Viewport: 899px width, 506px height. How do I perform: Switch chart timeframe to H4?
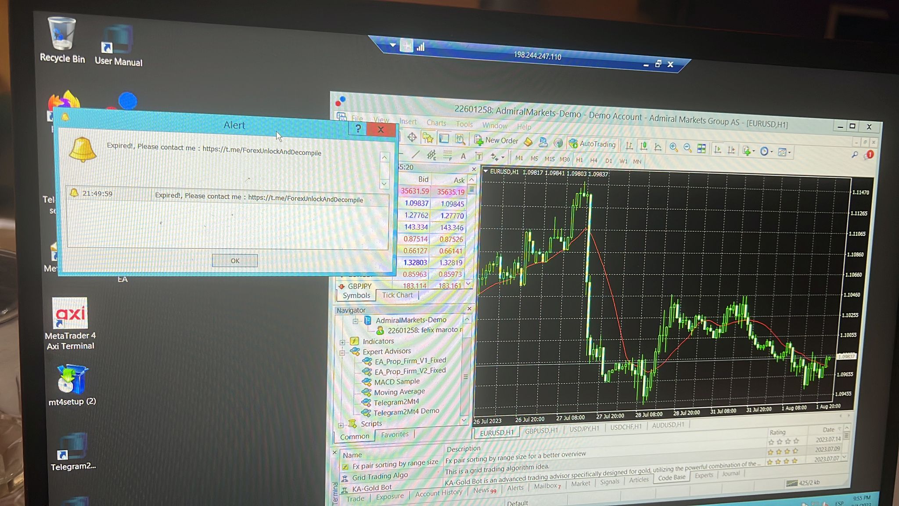(593, 160)
